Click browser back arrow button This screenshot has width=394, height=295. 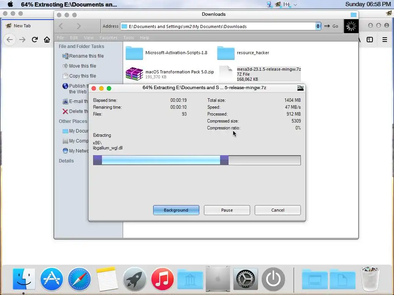point(10,40)
